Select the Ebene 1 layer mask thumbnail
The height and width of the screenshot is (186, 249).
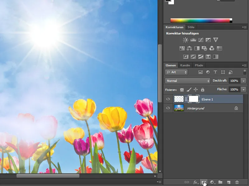[193, 99]
